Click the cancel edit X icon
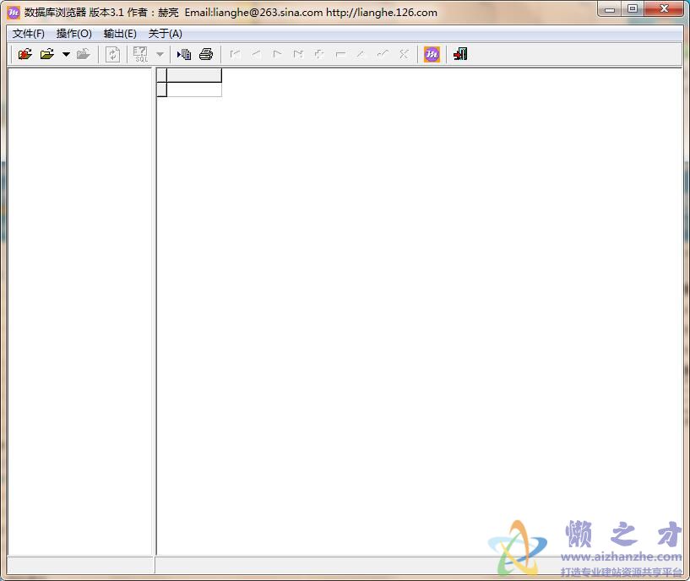690x581 pixels. 404,54
